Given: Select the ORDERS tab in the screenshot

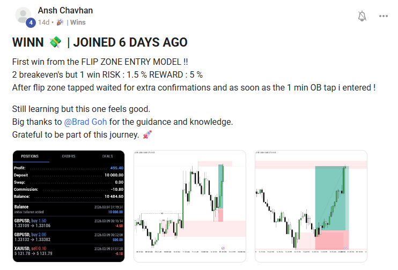Looking at the screenshot, I should [69, 156].
